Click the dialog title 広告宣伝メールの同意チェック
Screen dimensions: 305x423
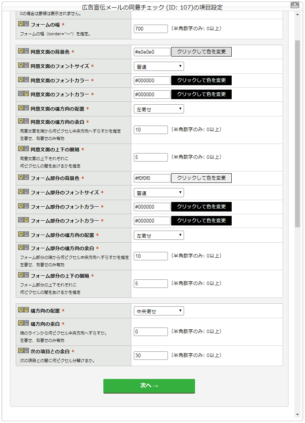[x=123, y=7]
